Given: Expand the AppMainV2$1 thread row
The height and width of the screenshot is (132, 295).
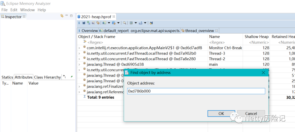Looking at the screenshot, I should pos(79,48).
